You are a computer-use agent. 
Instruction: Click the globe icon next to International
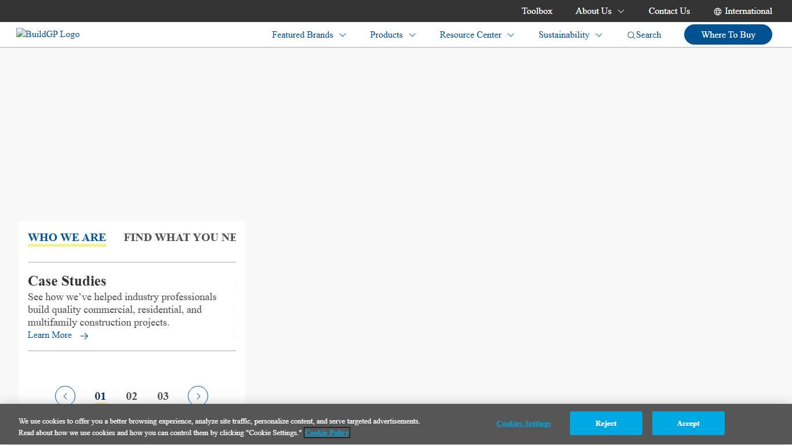click(718, 12)
